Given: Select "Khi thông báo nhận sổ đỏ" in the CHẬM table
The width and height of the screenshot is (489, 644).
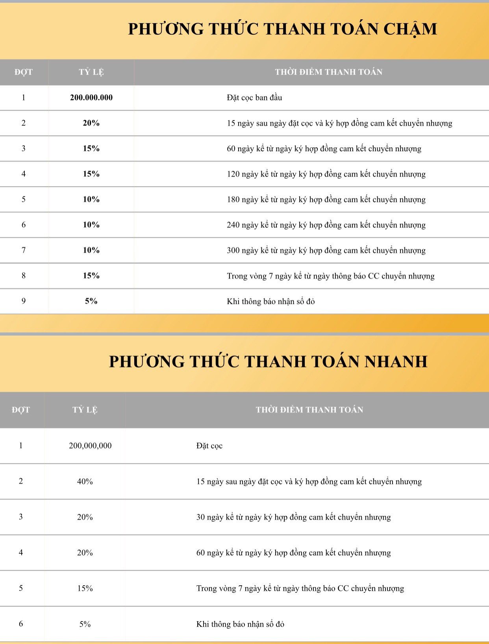Looking at the screenshot, I should [x=270, y=302].
